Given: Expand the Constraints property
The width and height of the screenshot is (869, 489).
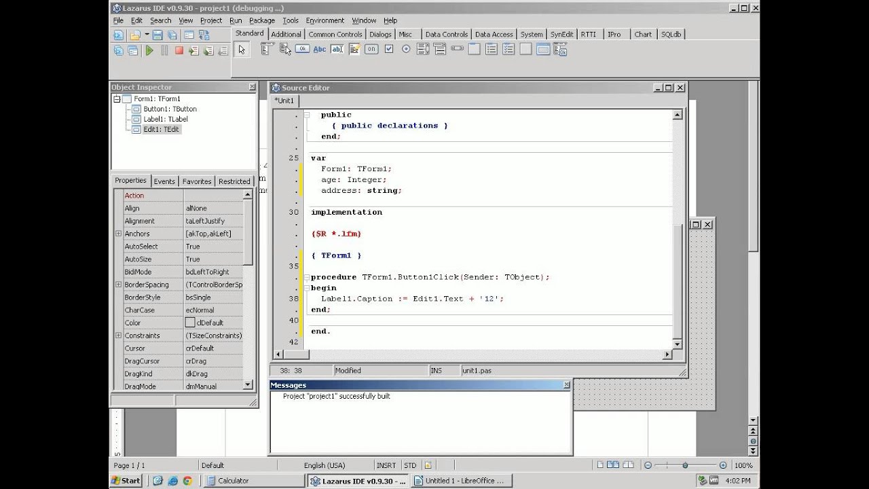Looking at the screenshot, I should tap(118, 336).
